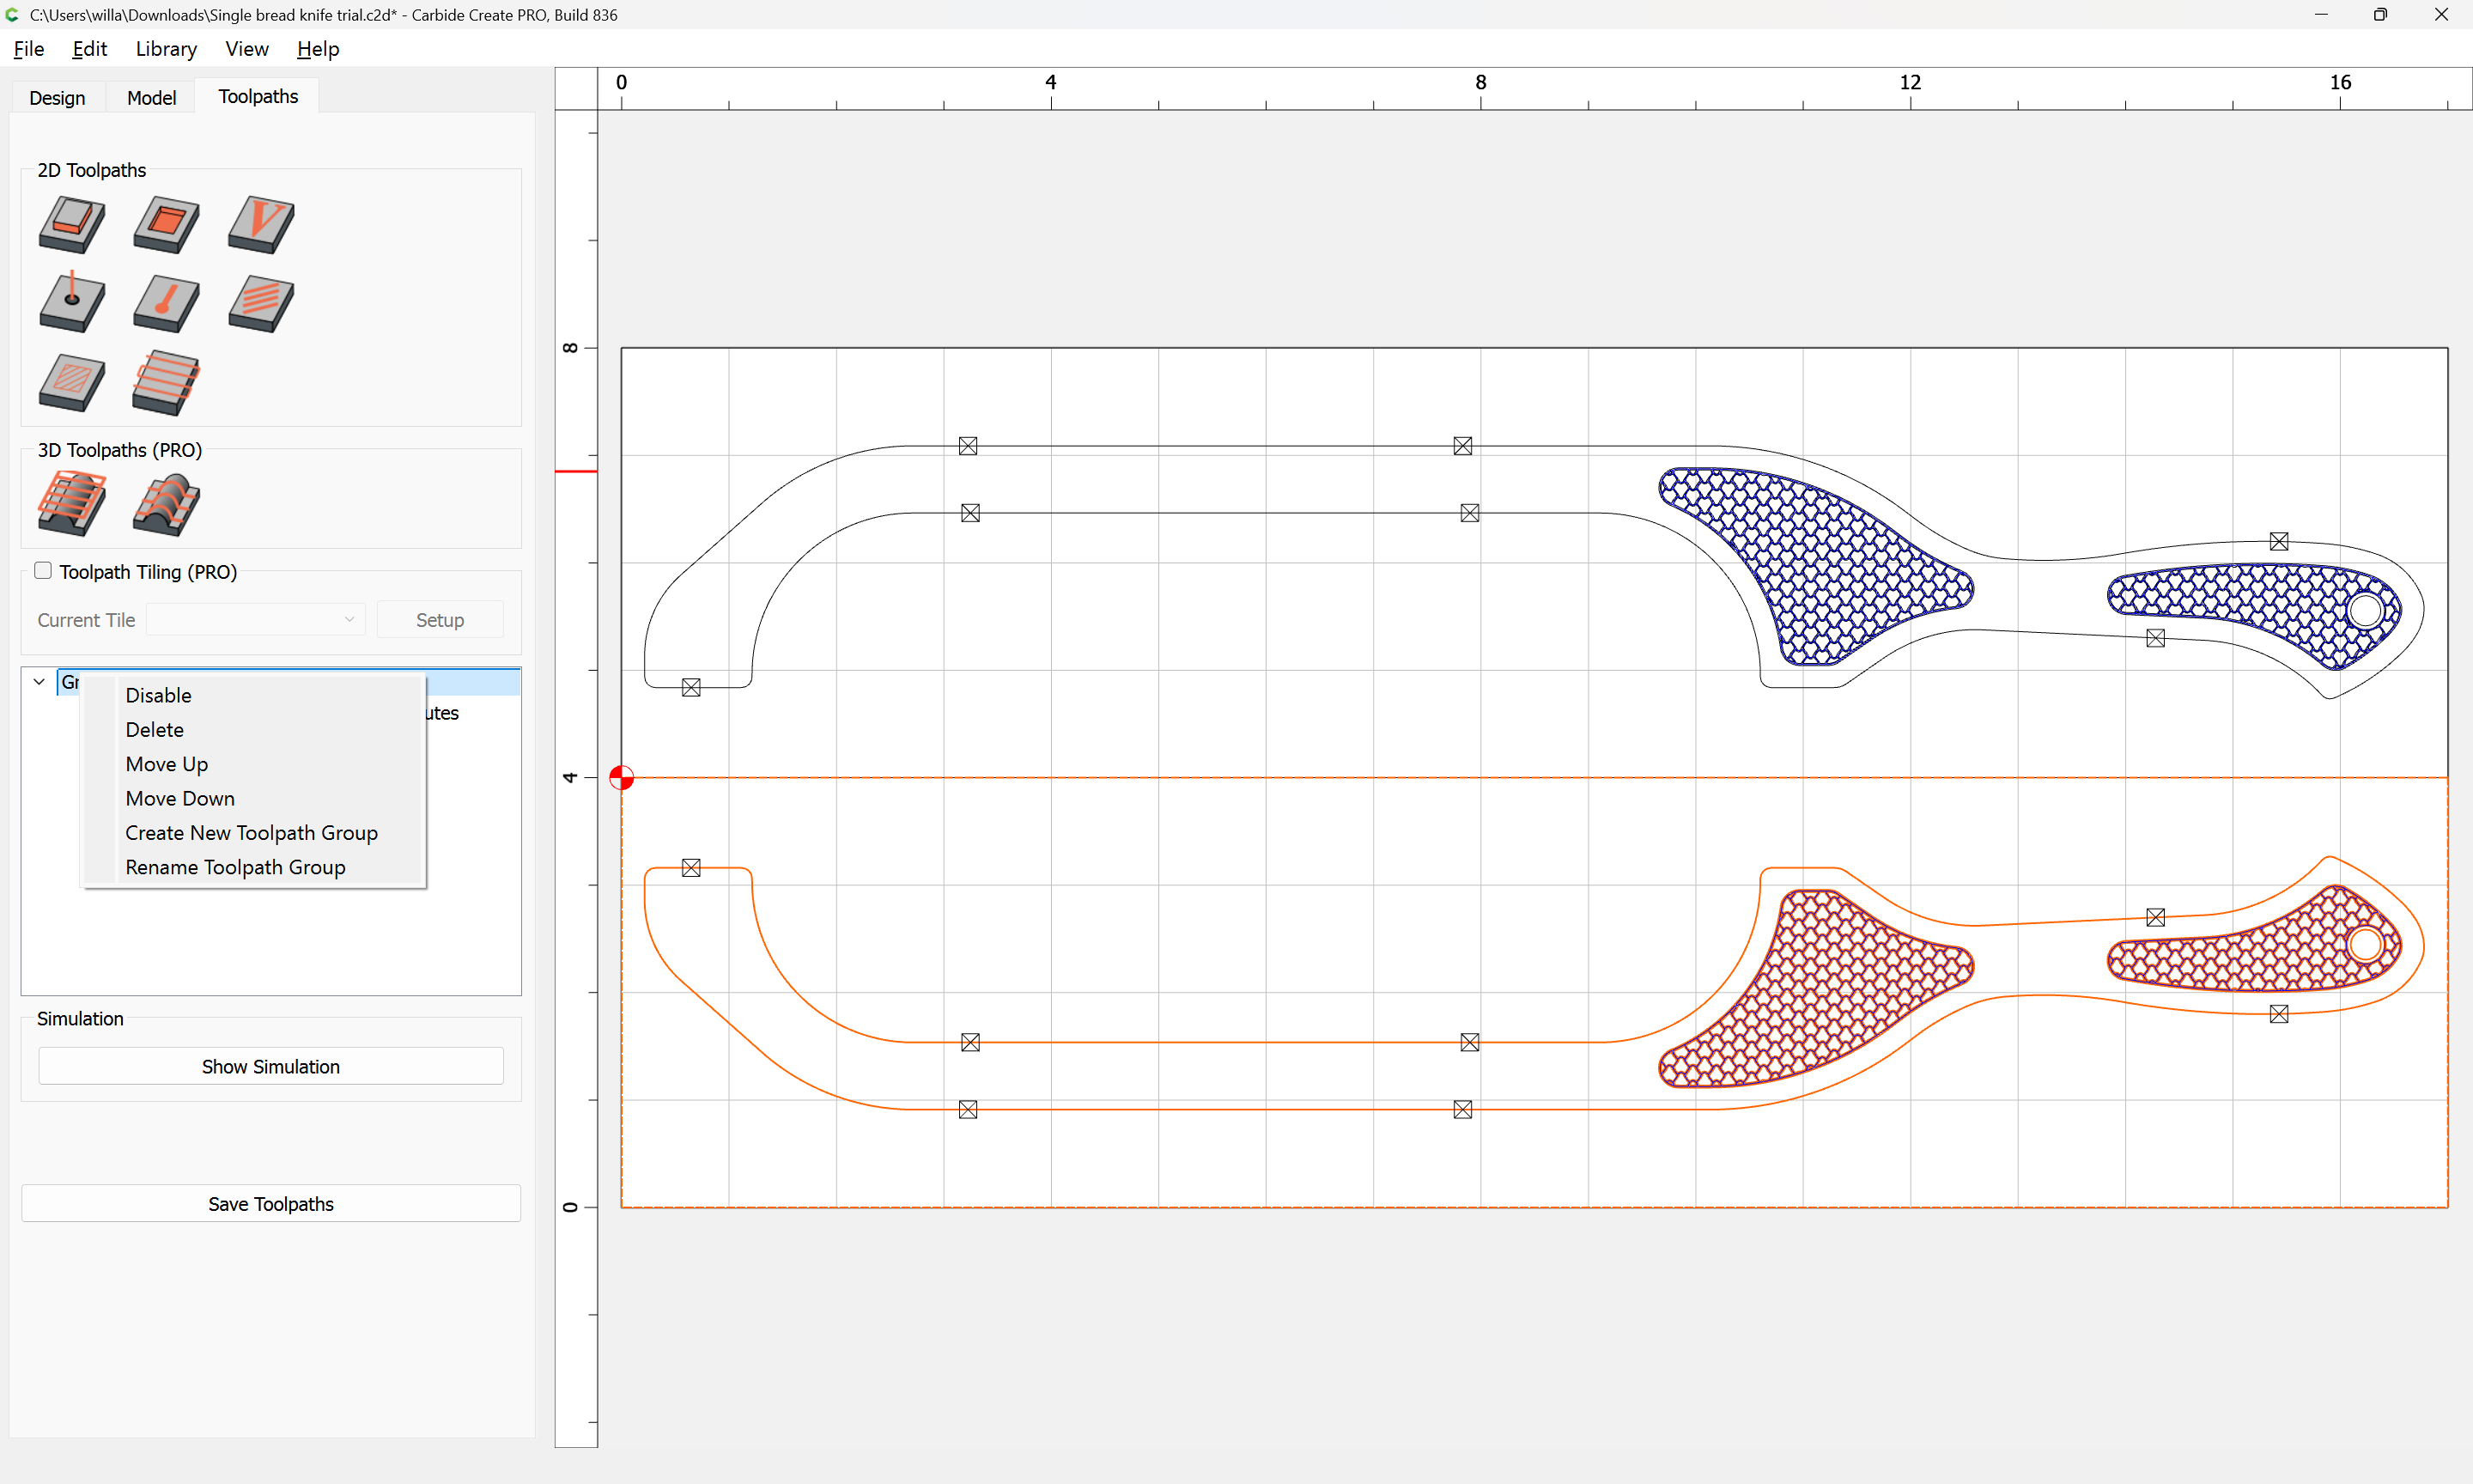Pick the Drill toolpath icon
Viewport: 2473px width, 1484px height.
pos(72,303)
